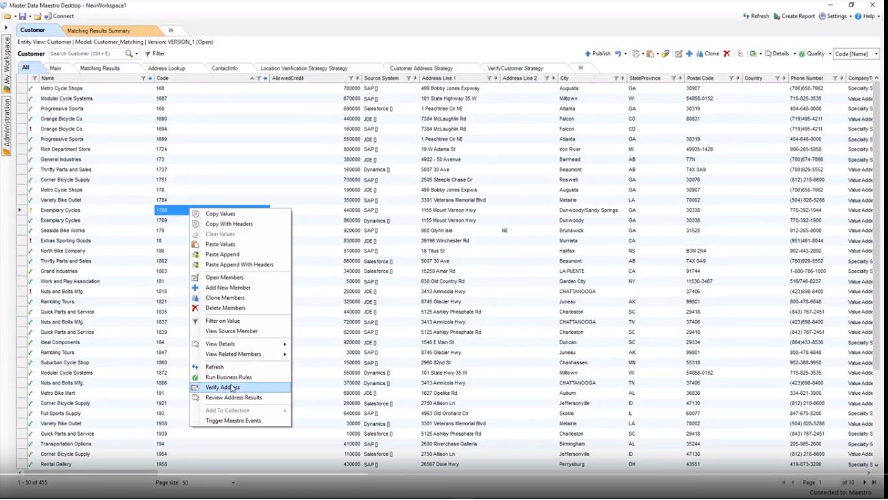The image size is (888, 500).
Task: Open Create Report
Action: [x=794, y=16]
